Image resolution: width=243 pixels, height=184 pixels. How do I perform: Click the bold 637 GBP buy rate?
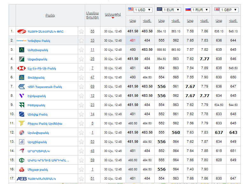[x=219, y=133]
